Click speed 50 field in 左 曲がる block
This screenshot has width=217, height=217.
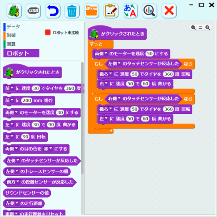click(x=130, y=119)
